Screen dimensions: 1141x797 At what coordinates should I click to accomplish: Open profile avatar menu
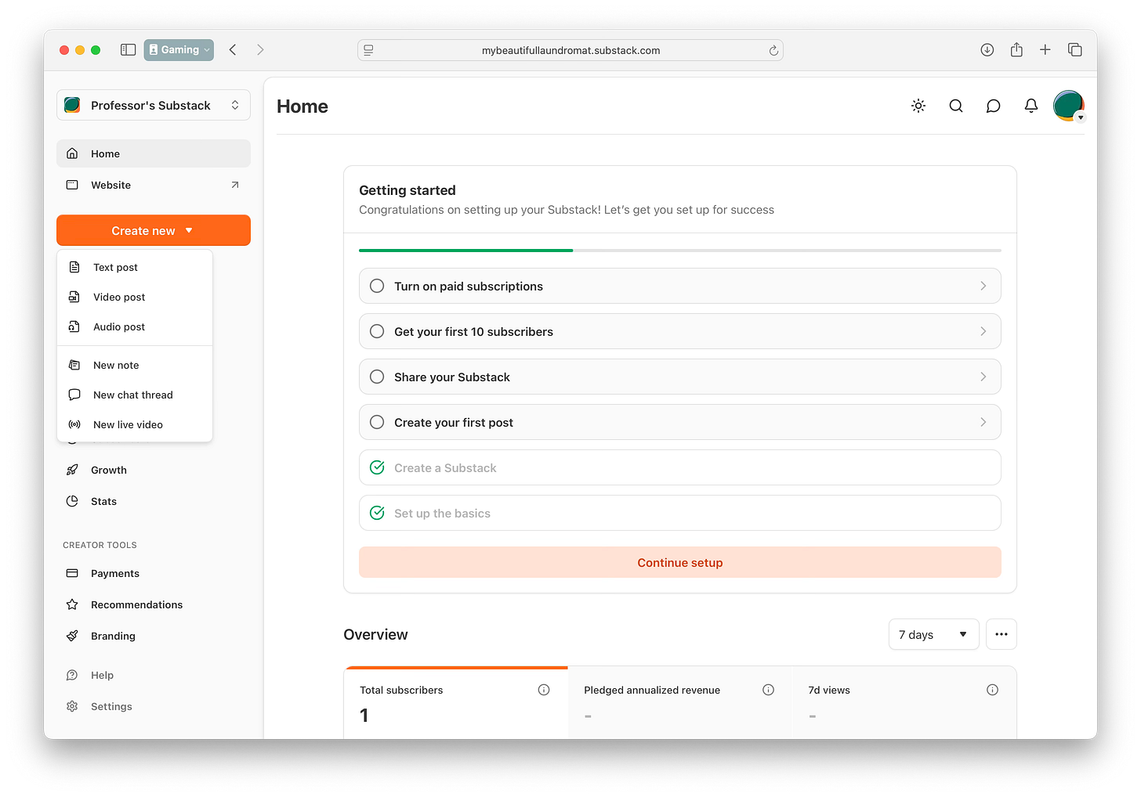pos(1069,106)
